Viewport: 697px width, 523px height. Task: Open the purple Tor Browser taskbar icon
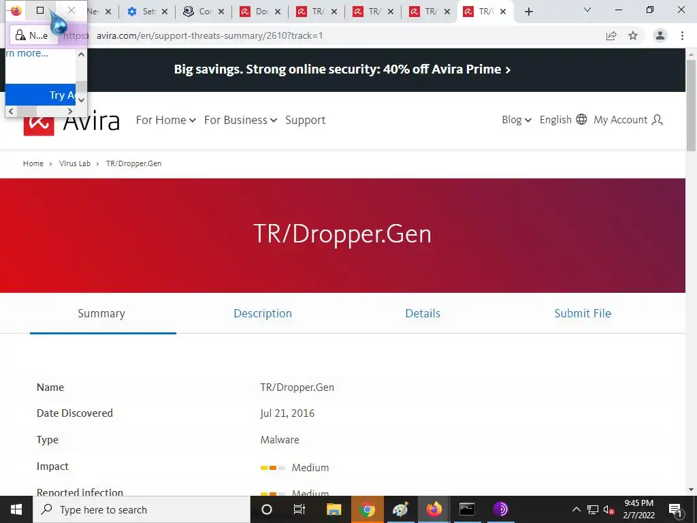click(500, 509)
